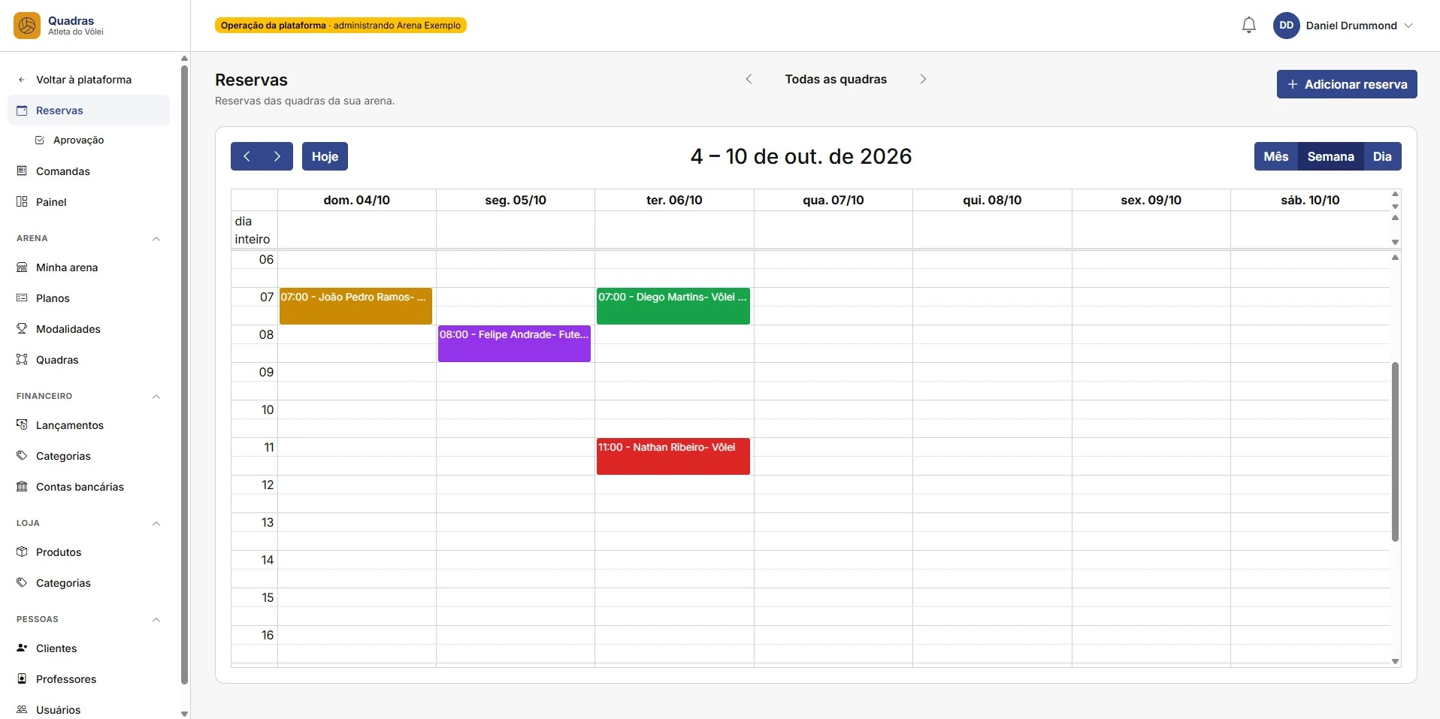The image size is (1440, 719).
Task: Click Voltar à plataforma link
Action: point(83,80)
